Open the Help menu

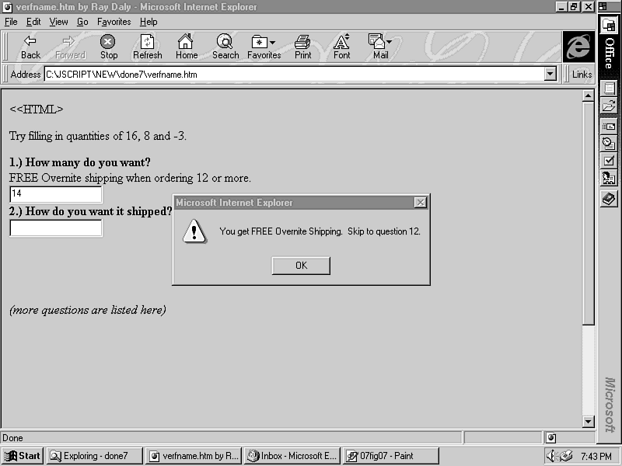coord(149,22)
